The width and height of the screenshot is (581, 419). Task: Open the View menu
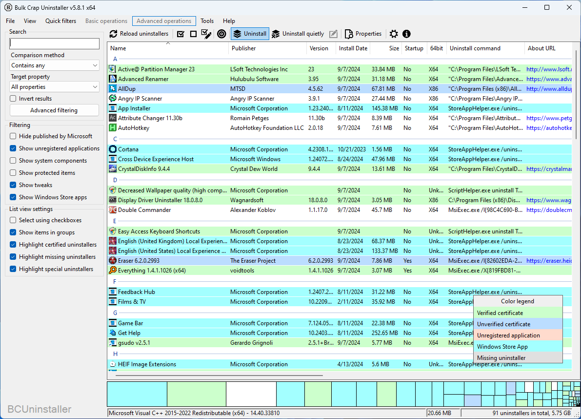tap(30, 21)
